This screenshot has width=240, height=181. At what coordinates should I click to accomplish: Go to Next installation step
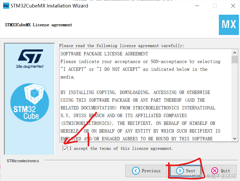[185, 171]
